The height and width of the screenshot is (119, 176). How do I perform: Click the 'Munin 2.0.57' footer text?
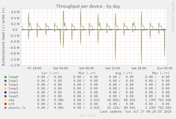coord(88,115)
